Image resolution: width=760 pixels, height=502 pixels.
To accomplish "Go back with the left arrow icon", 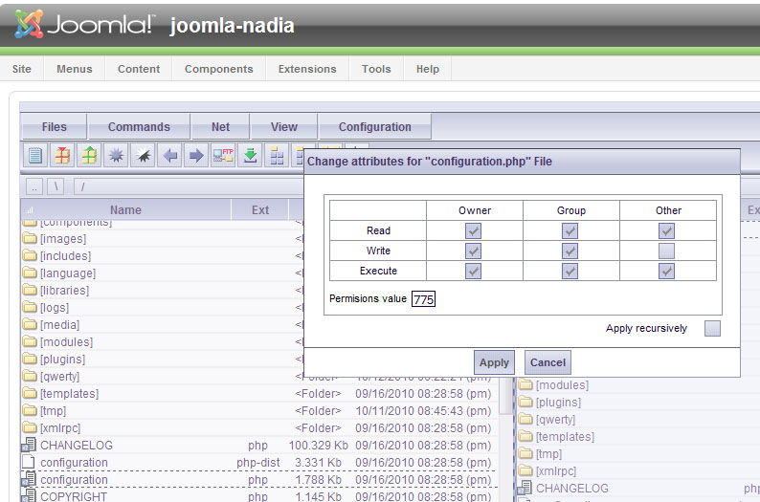I will (170, 156).
